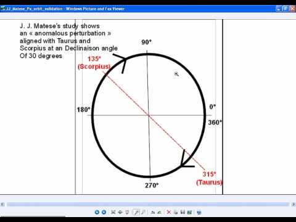This screenshot has width=296, height=222.
Task: Click the "360°" label
Action: [215, 122]
